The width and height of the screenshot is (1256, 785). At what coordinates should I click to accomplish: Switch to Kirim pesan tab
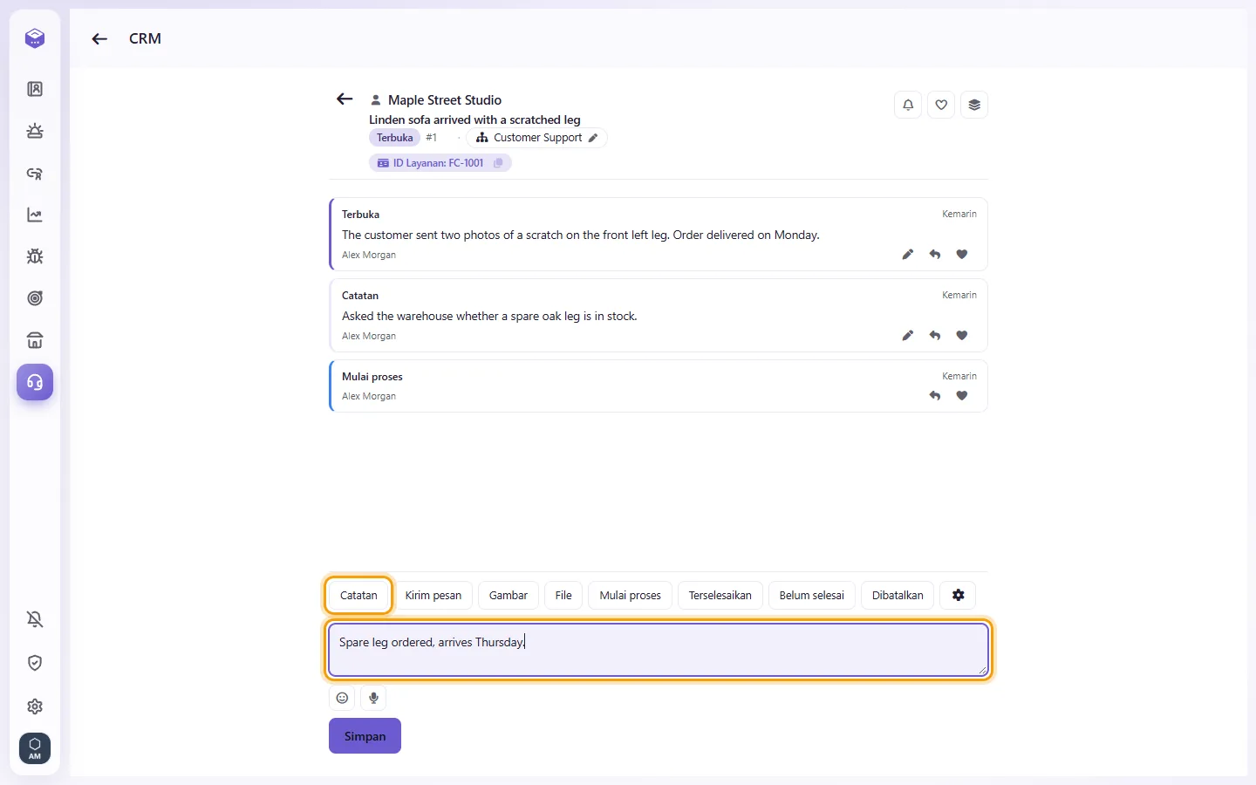(433, 596)
